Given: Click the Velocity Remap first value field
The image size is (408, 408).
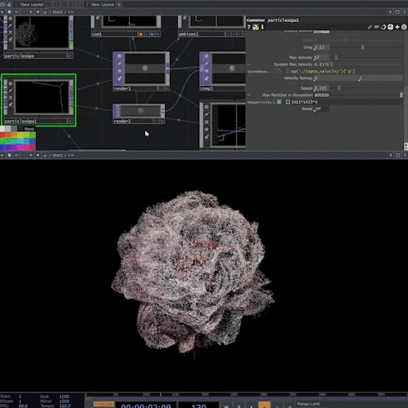Looking at the screenshot, I should [335, 78].
